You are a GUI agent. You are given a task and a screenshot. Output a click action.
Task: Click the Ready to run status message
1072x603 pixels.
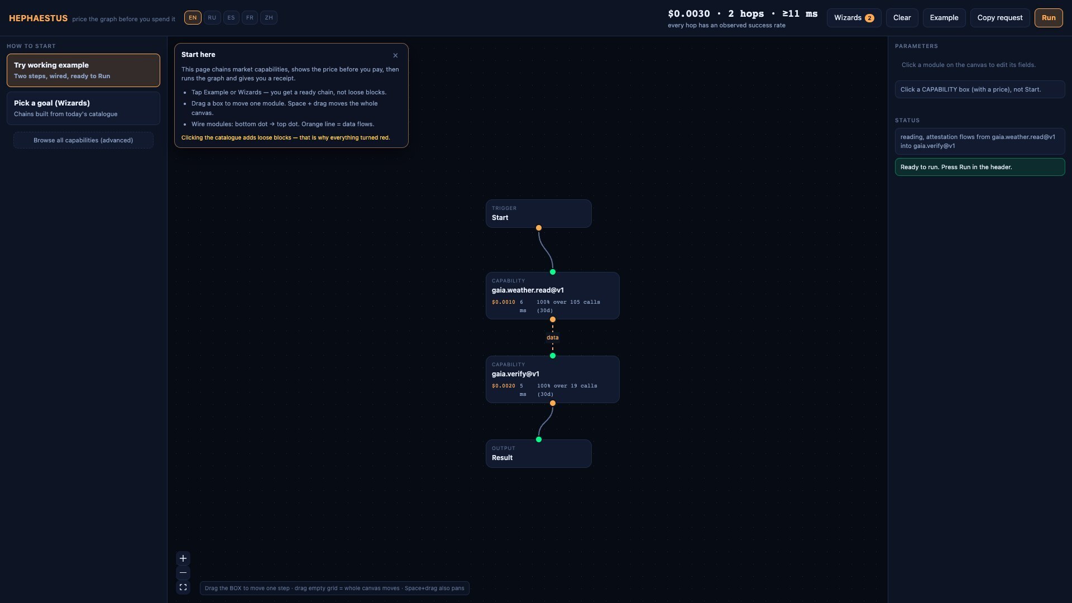click(x=980, y=167)
